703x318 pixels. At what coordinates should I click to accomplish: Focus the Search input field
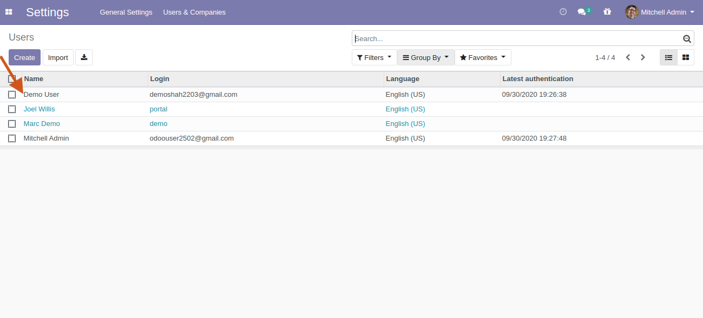coord(517,38)
